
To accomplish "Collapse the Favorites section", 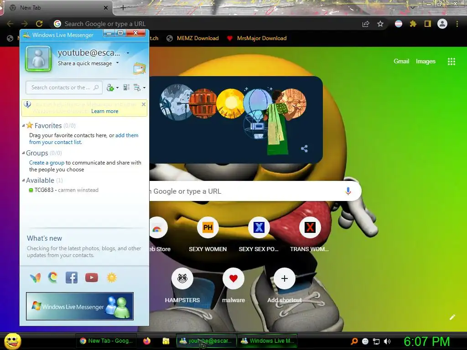I will [23, 126].
